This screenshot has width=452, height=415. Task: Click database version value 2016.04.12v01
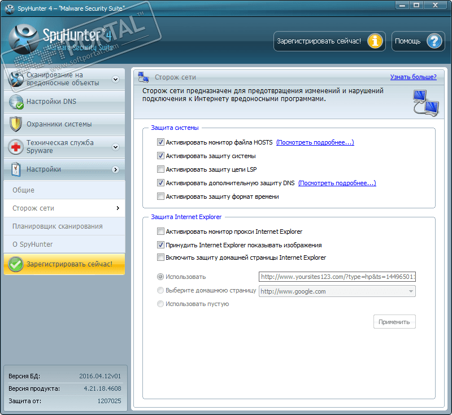pos(100,376)
